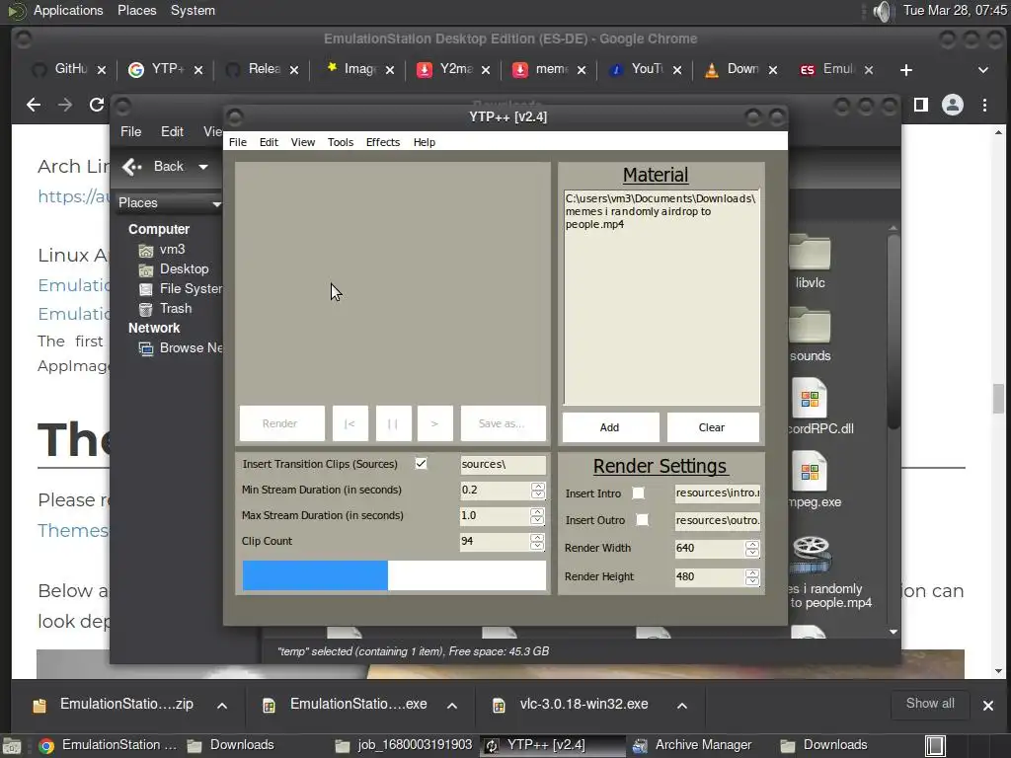Select the cordRPC.dll file icon
The width and height of the screenshot is (1011, 758).
[810, 399]
